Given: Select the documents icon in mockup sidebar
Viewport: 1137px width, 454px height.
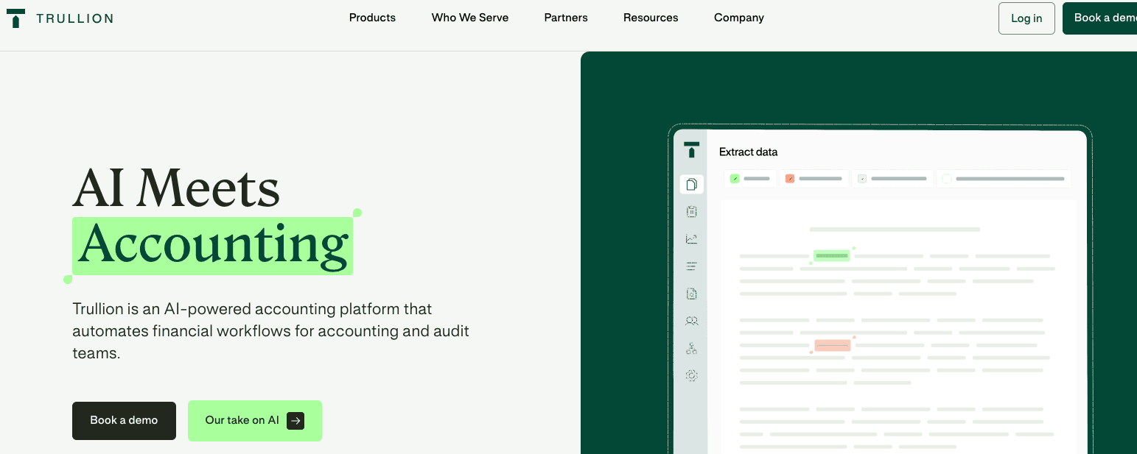Looking at the screenshot, I should (691, 184).
